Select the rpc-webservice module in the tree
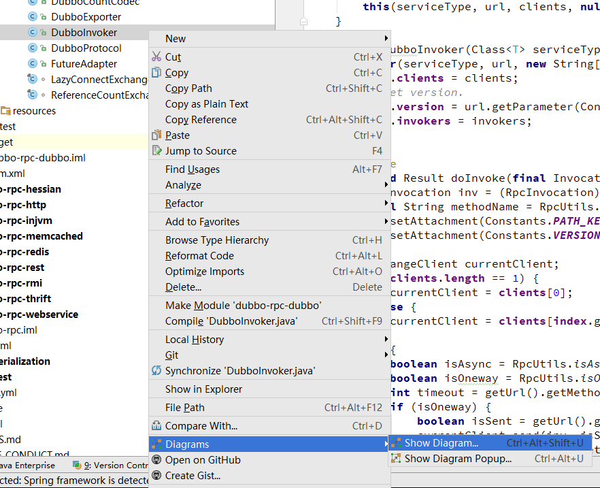 pyautogui.click(x=39, y=314)
